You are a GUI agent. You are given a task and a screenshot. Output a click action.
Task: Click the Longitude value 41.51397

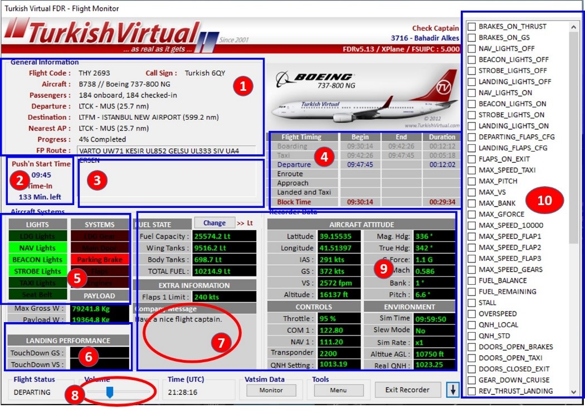(339, 248)
